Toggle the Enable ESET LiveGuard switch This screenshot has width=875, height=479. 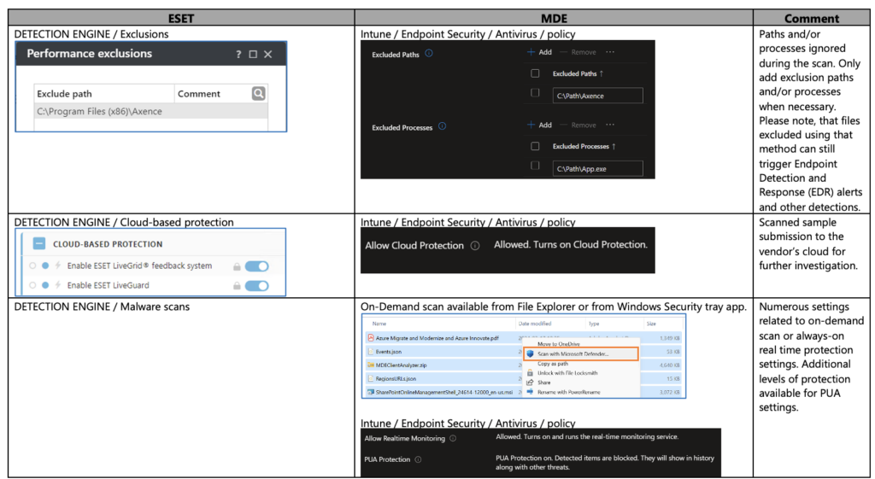(256, 285)
